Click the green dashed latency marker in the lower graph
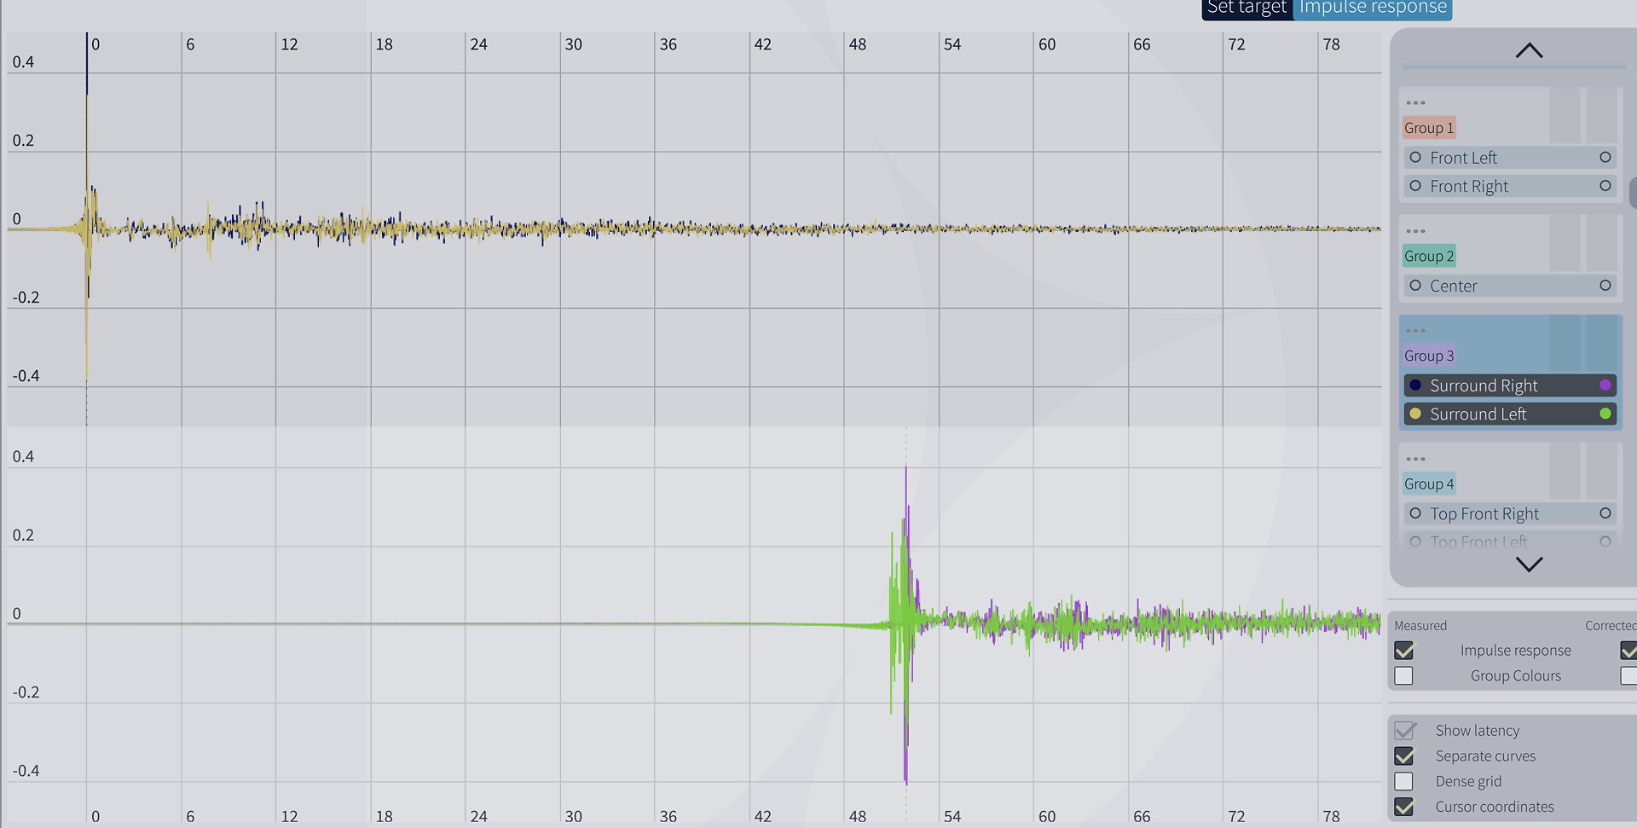 (x=906, y=445)
